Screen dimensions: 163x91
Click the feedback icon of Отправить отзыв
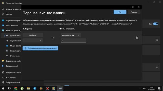[x=3, y=82]
